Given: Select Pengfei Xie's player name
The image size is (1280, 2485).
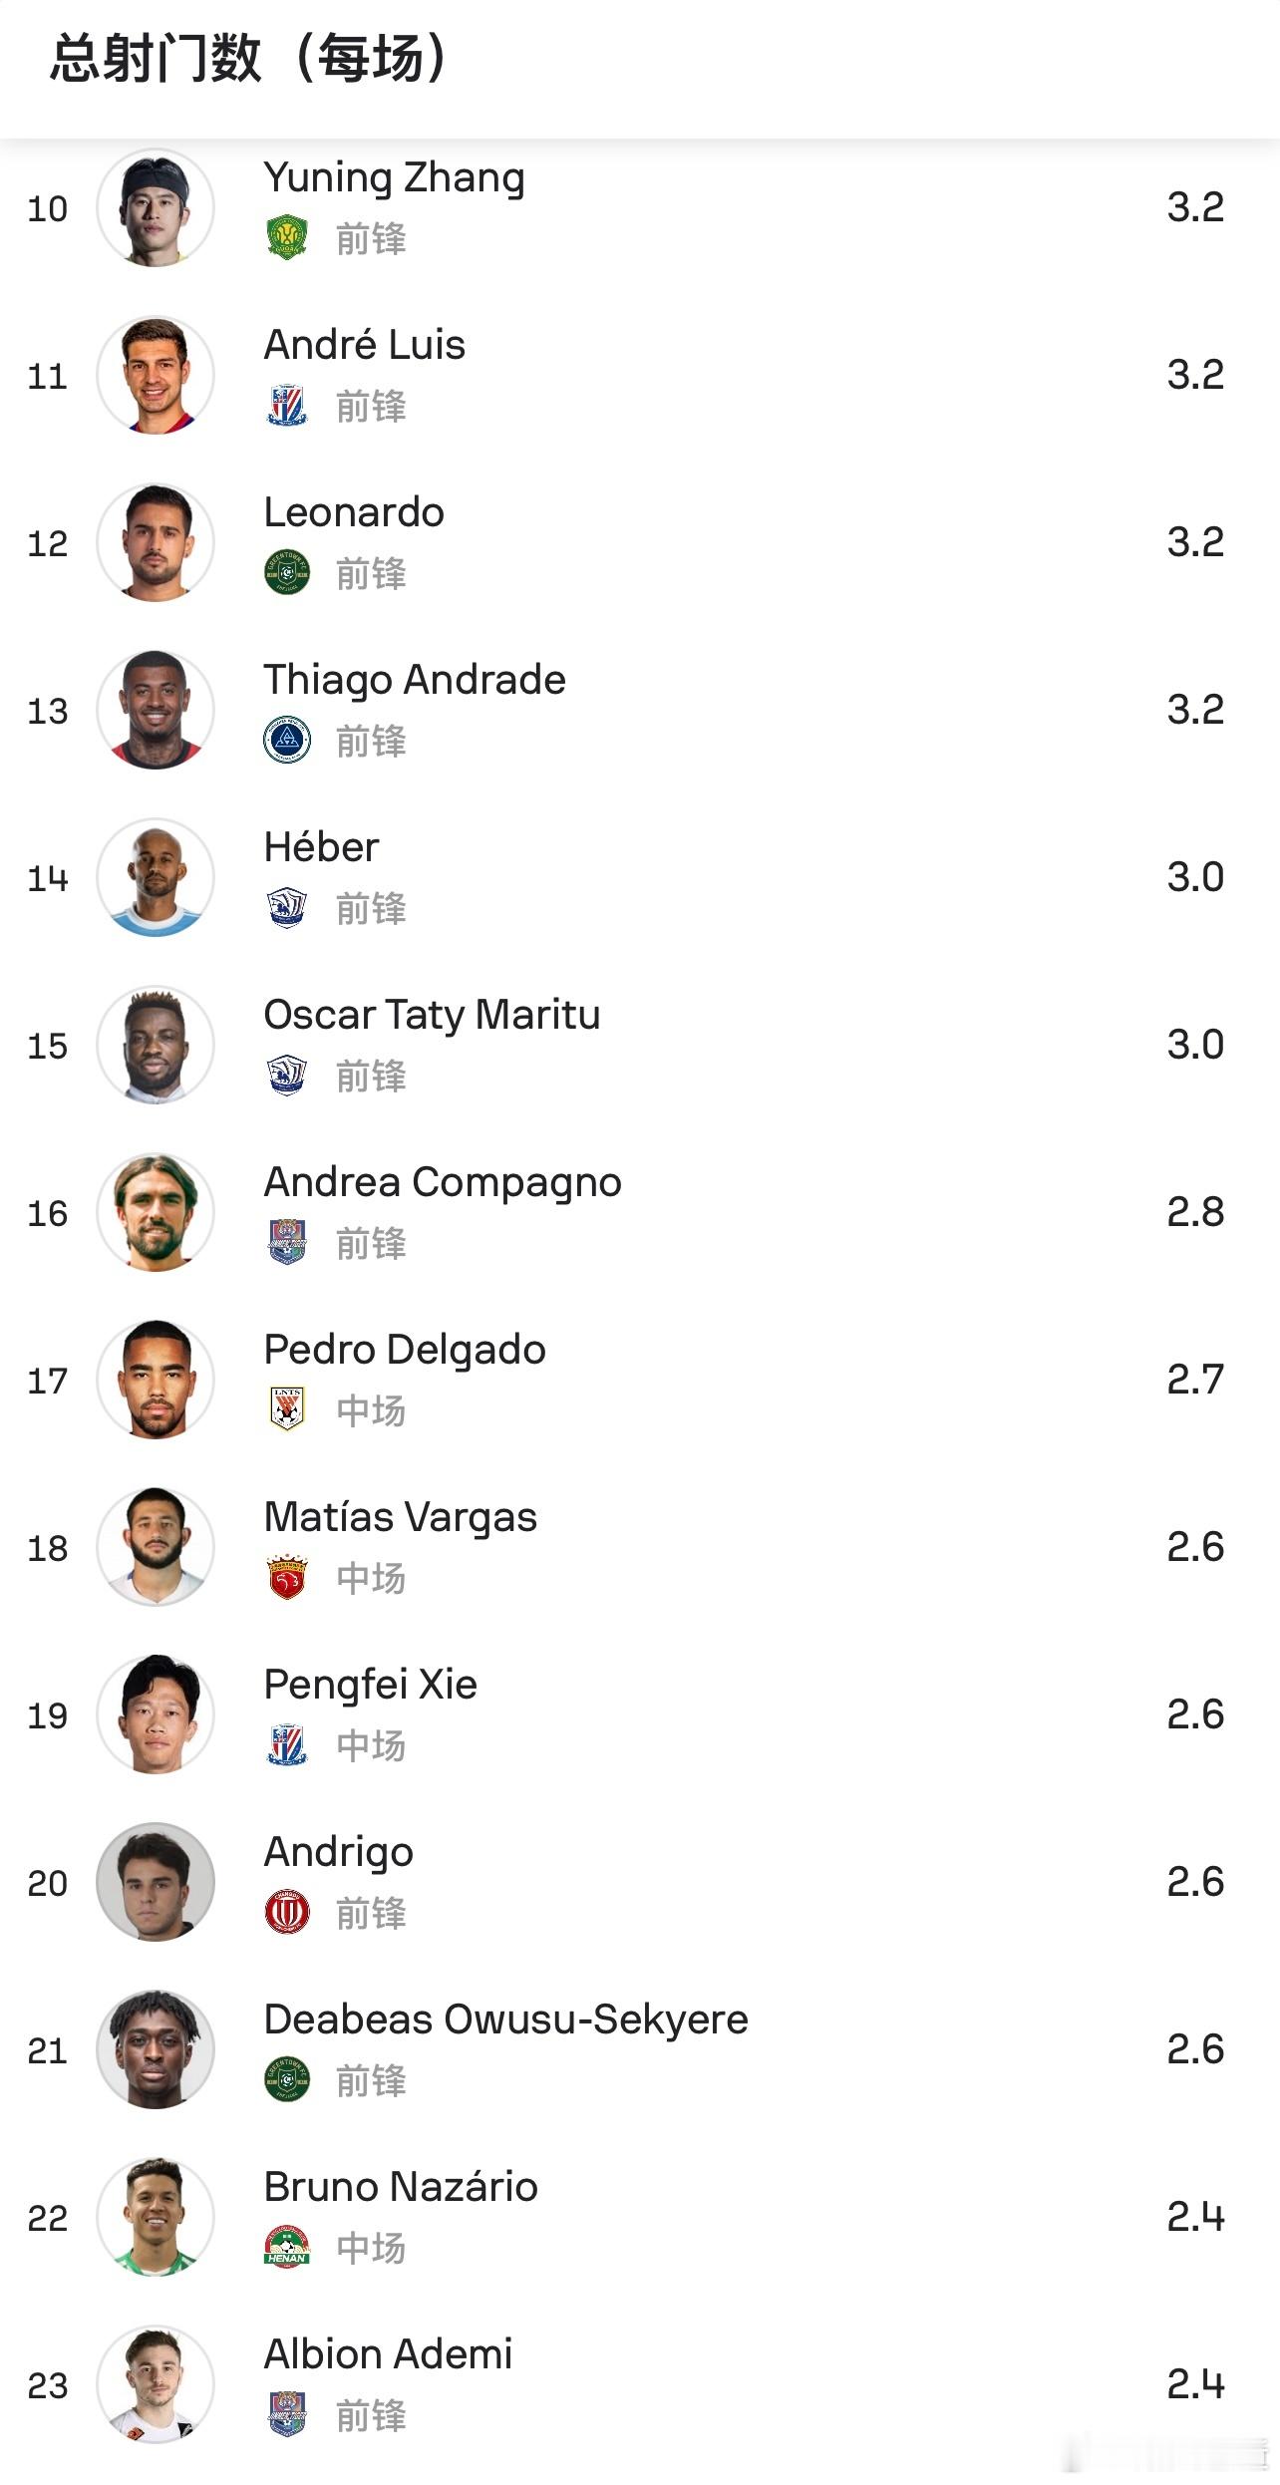Looking at the screenshot, I should (x=370, y=1686).
